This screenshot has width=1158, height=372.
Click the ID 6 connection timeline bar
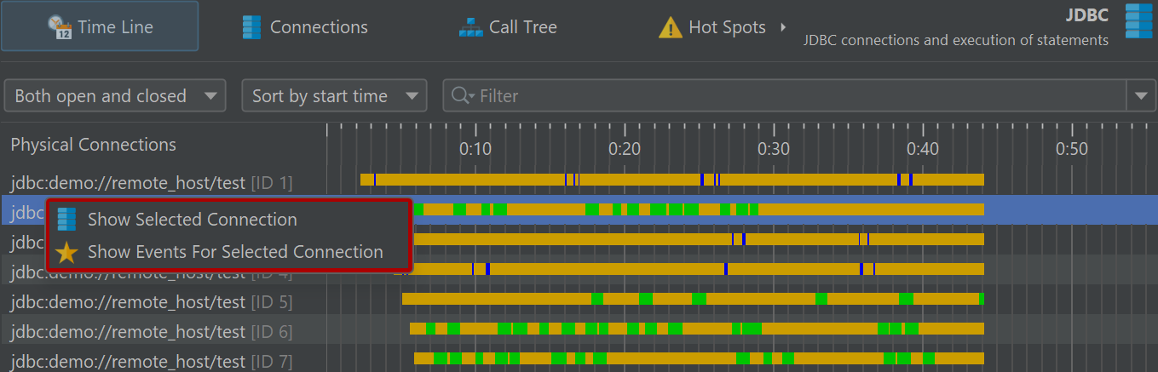[697, 329]
